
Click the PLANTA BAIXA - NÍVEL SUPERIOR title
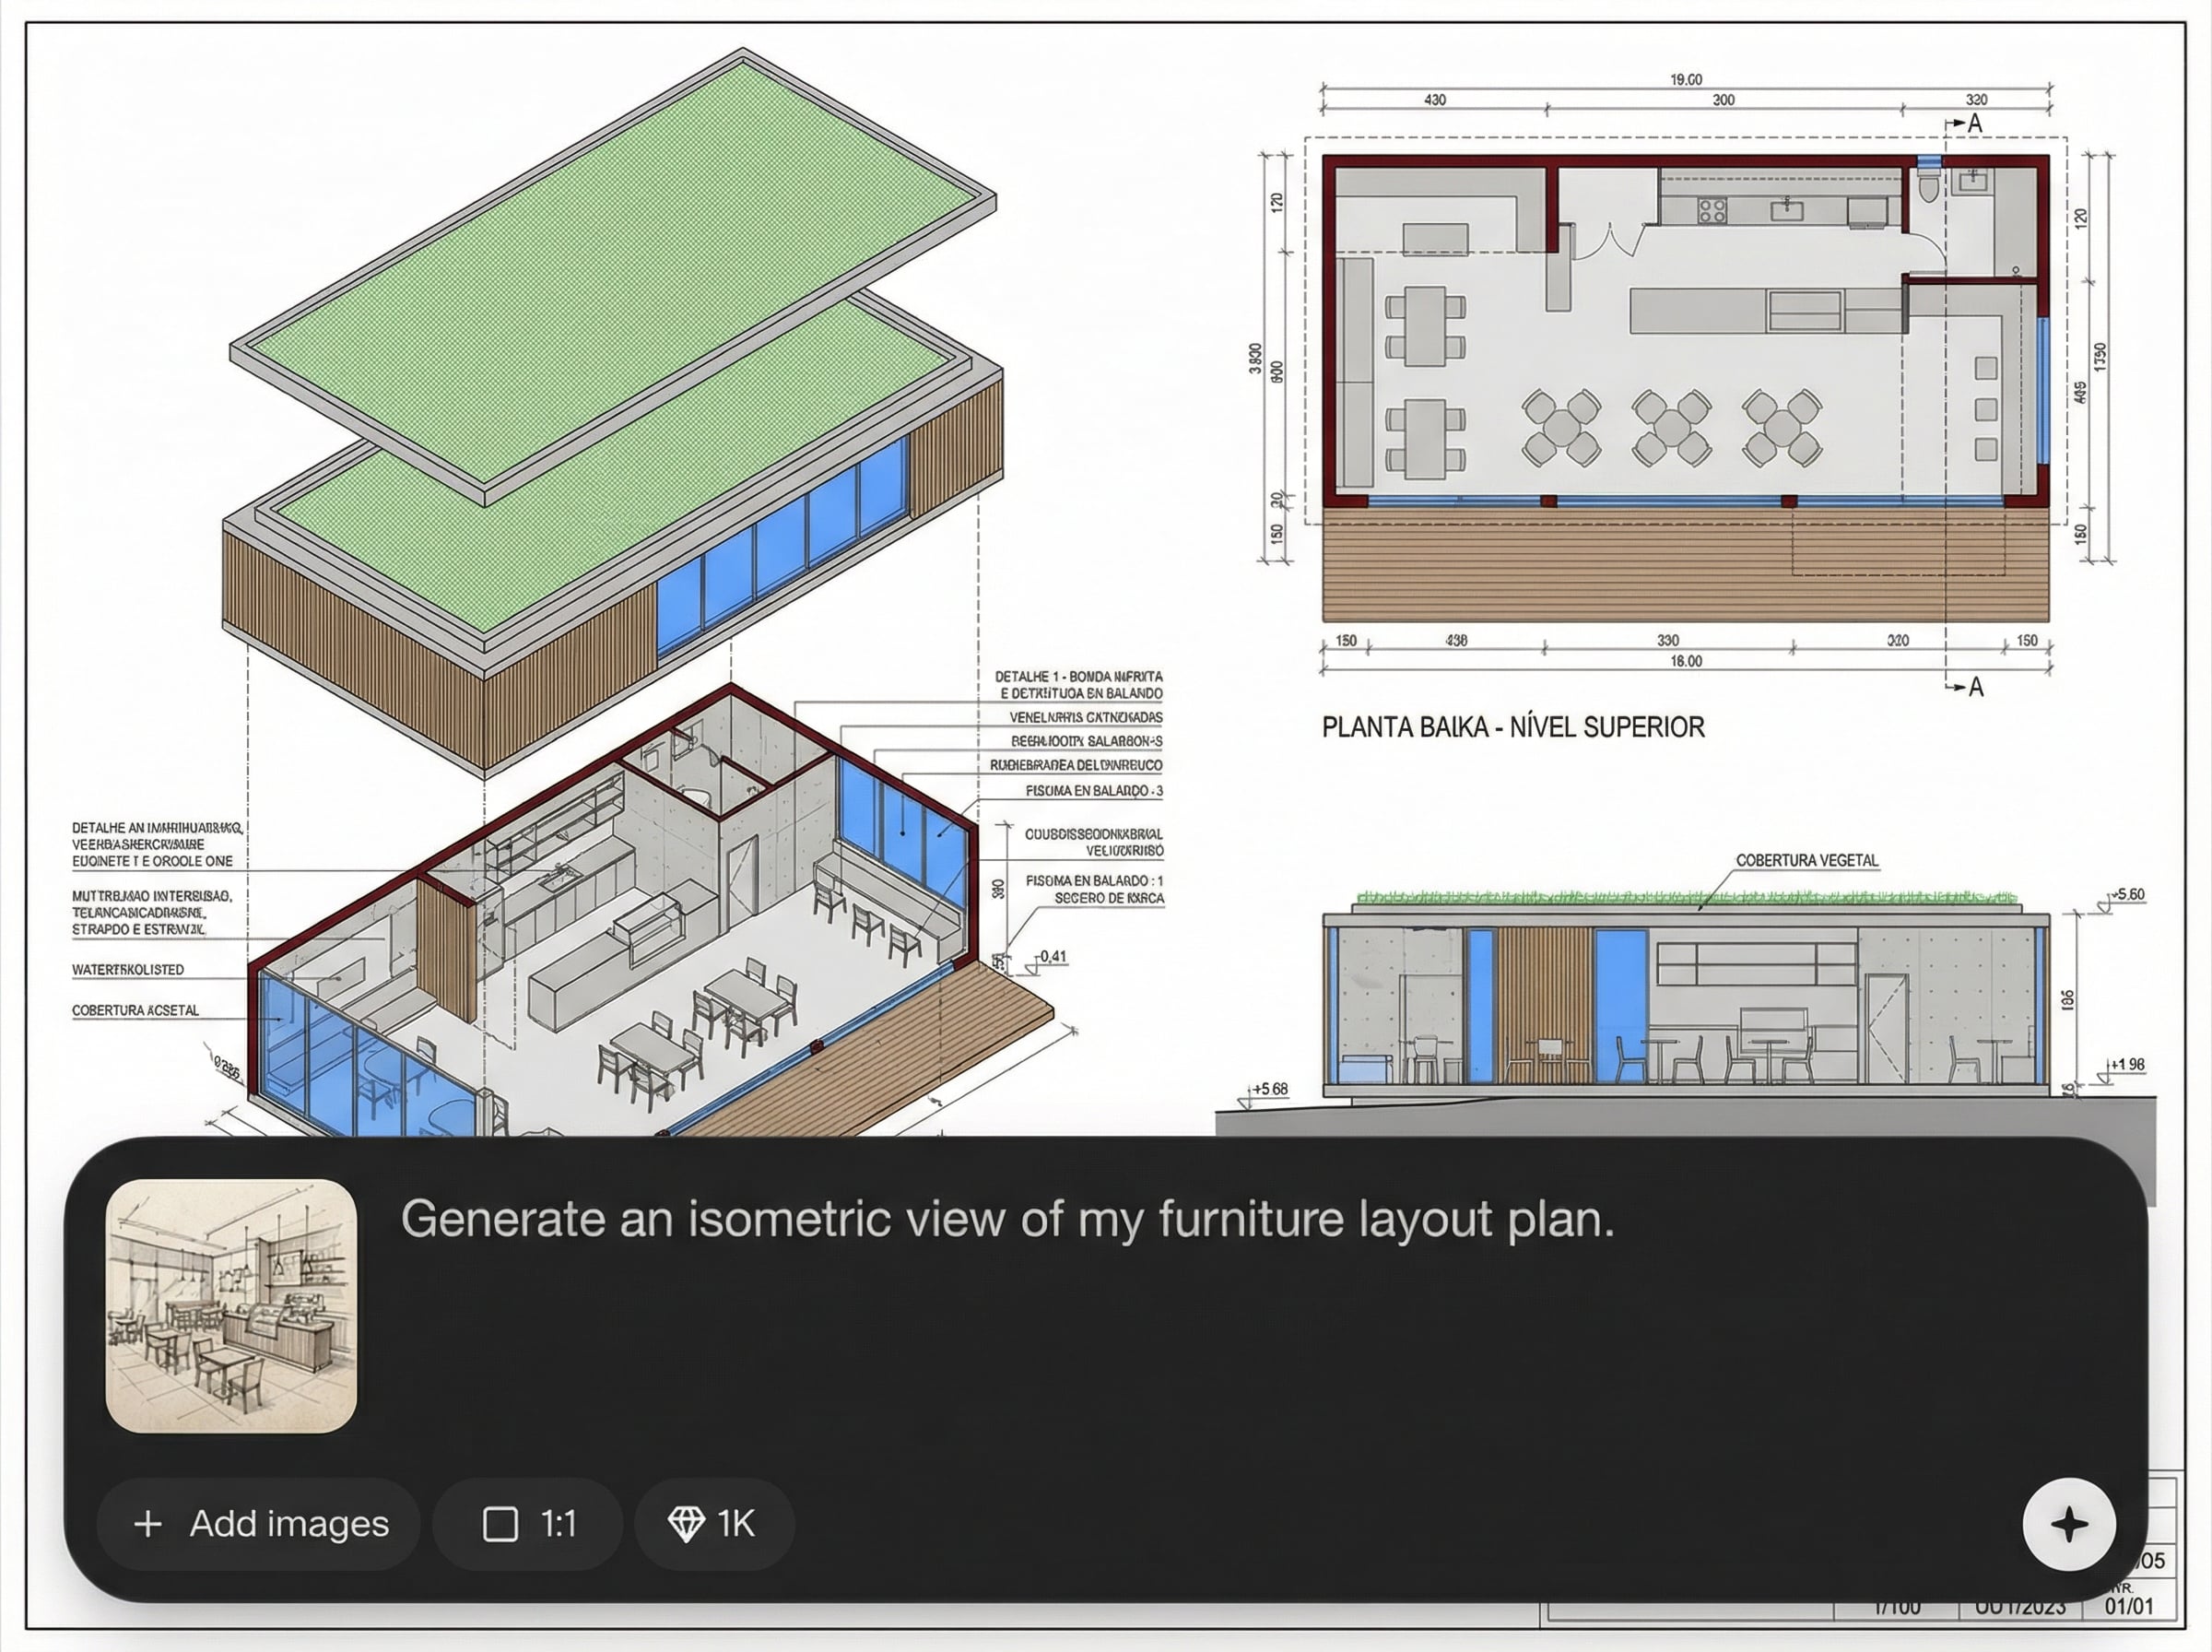[1512, 727]
